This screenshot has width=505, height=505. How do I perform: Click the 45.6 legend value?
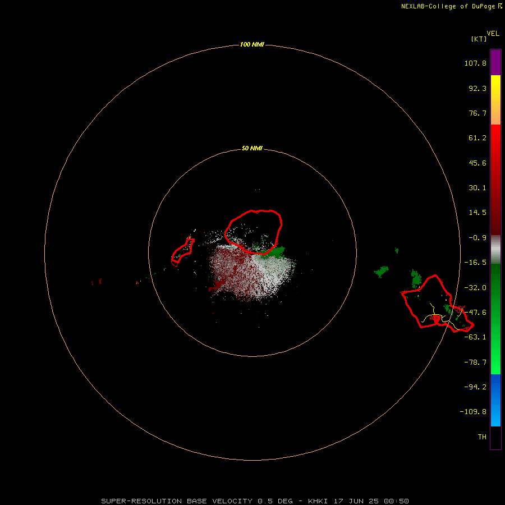click(x=478, y=163)
